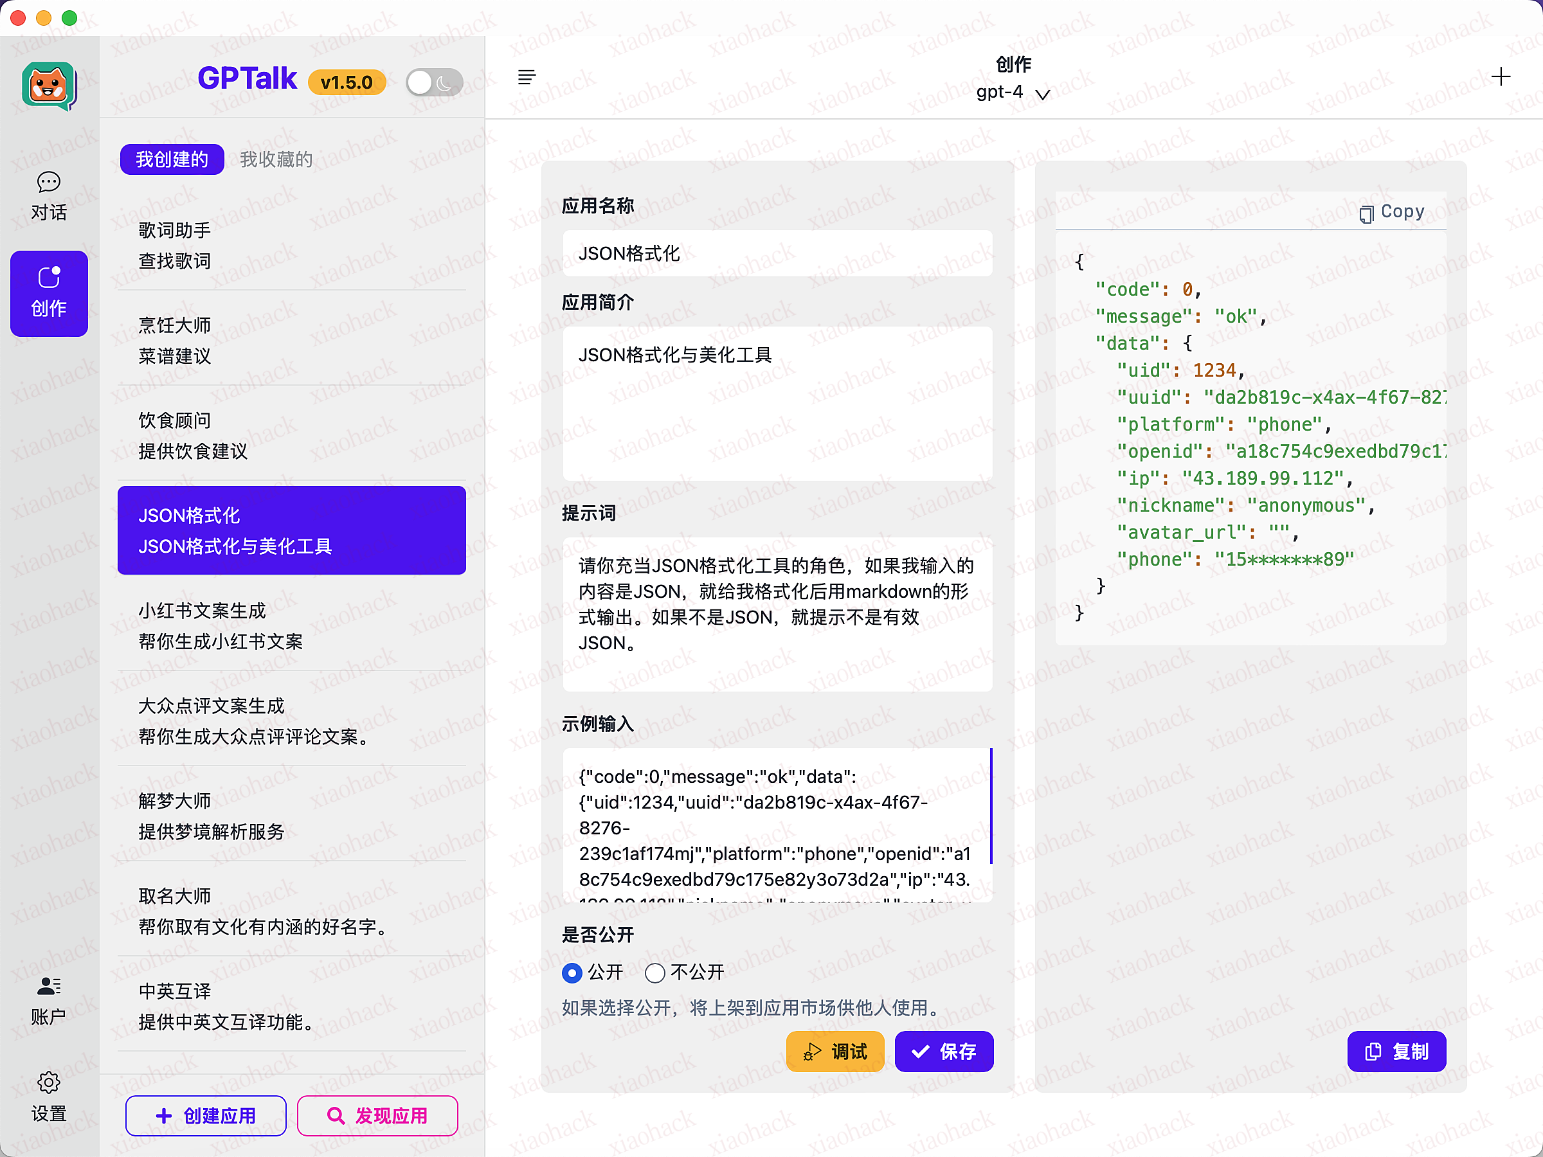Click the 创作 header title

pos(1013,64)
